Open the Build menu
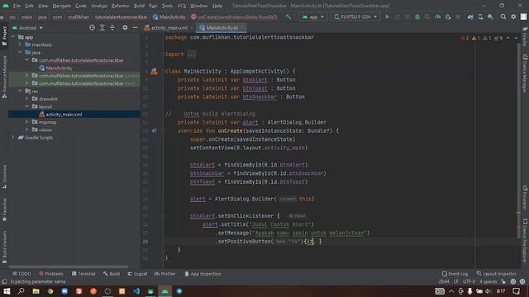This screenshot has width=529, height=297. pyautogui.click(x=139, y=6)
